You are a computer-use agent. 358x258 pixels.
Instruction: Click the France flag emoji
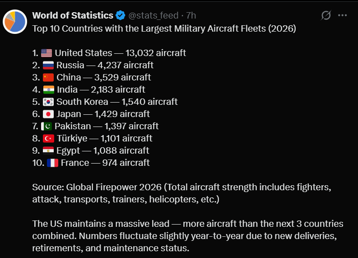pyautogui.click(x=52, y=163)
